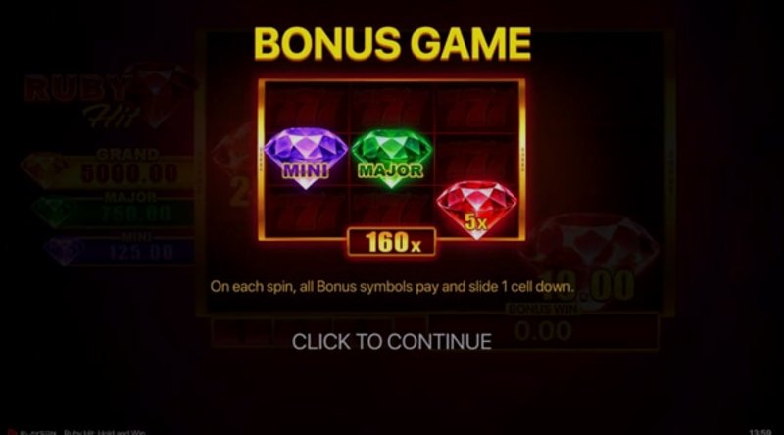Click the dimmed MINI 125.00 jackpot panel
Viewport: 784px width, 435px height.
point(119,249)
